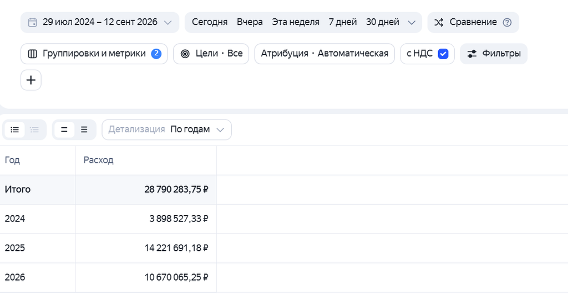Select the Сегодня period
Viewport: 568px width, 305px height.
point(209,22)
